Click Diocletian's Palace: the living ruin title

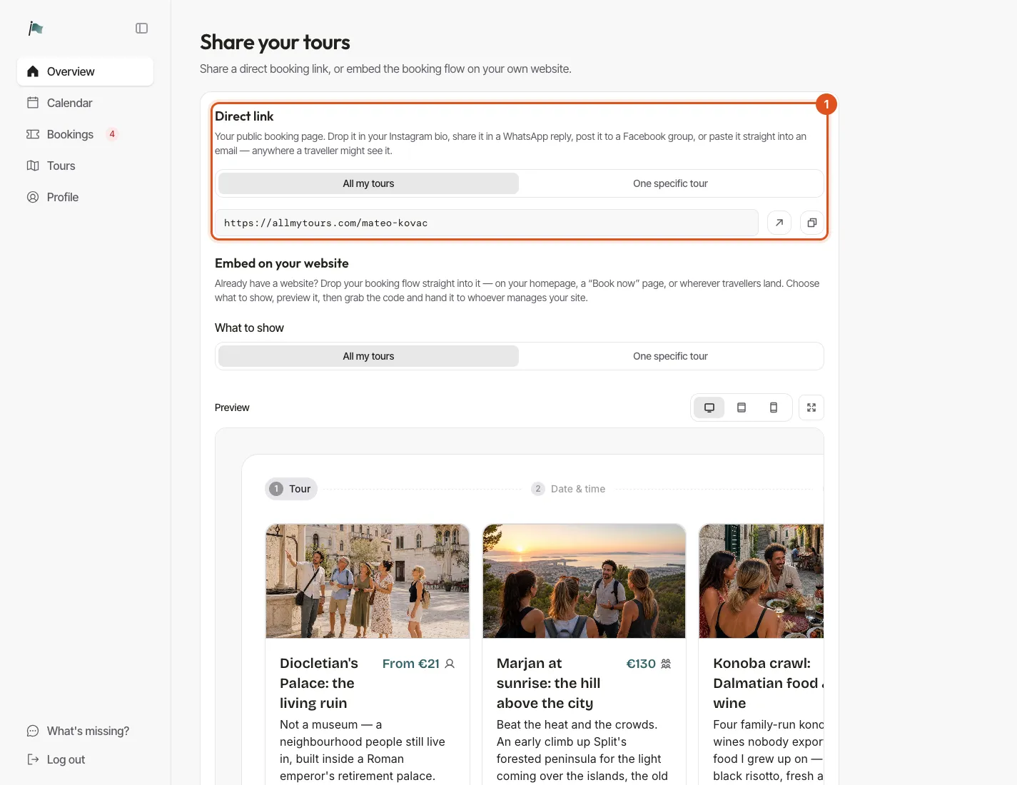[319, 683]
